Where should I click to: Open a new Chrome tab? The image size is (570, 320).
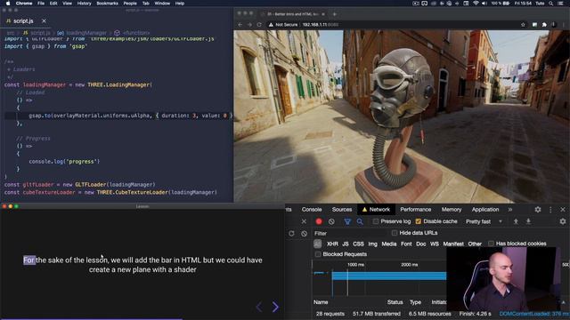(335, 14)
